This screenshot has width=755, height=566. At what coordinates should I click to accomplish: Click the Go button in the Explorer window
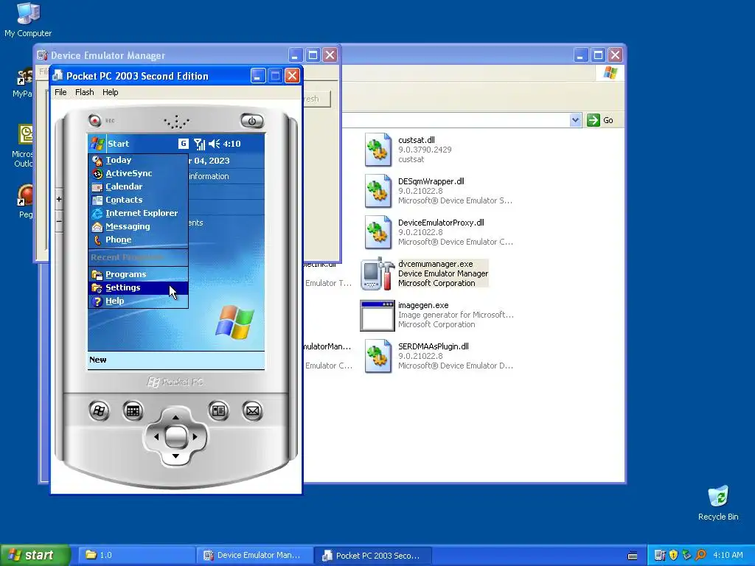[600, 120]
